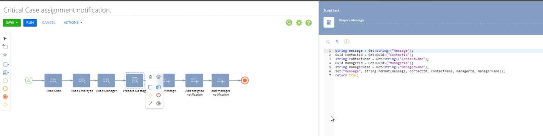The width and height of the screenshot is (543, 136).
Task: Expand the SAVE button dropdown arrow
Action: (17, 22)
